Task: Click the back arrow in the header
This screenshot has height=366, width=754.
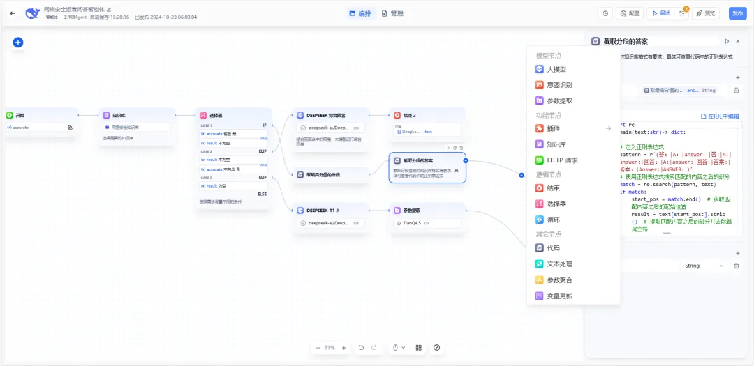Action: (x=12, y=13)
